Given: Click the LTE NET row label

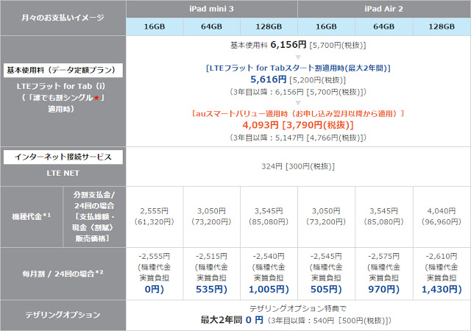Looking at the screenshot, I should pyautogui.click(x=63, y=174).
